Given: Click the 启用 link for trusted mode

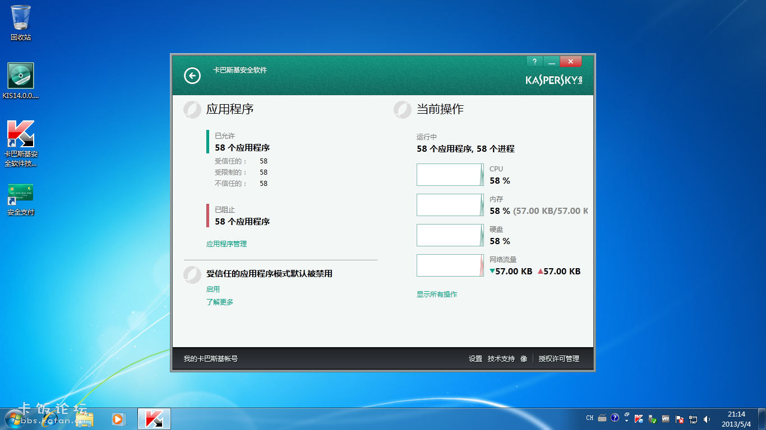Looking at the screenshot, I should [213, 289].
